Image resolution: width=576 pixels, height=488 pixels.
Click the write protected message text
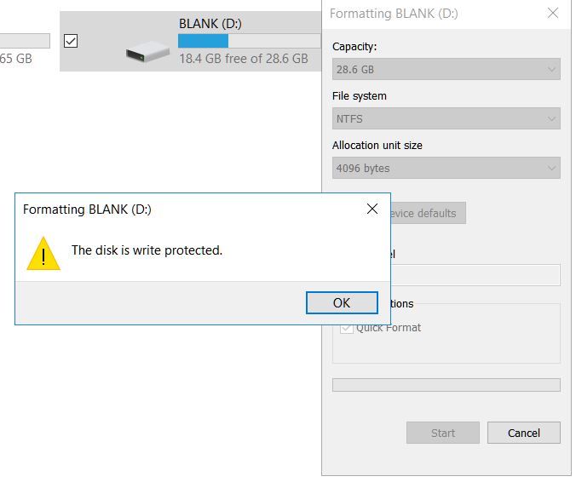tap(147, 250)
